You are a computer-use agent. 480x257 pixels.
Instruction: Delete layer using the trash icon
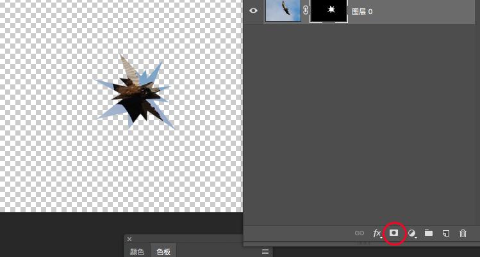tap(463, 233)
